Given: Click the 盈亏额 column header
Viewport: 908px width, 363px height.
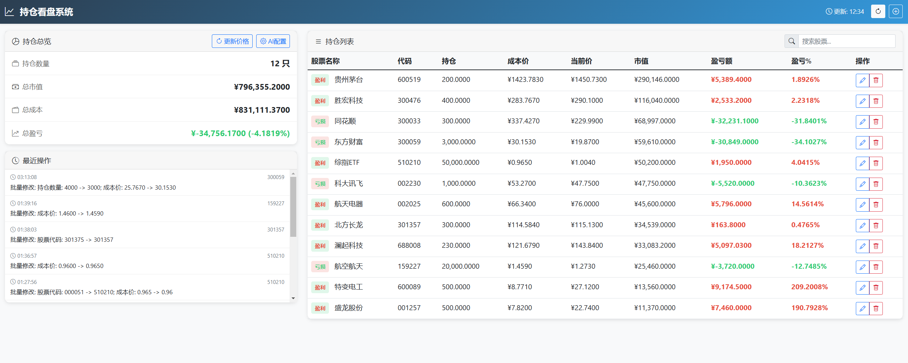Looking at the screenshot, I should click(722, 61).
